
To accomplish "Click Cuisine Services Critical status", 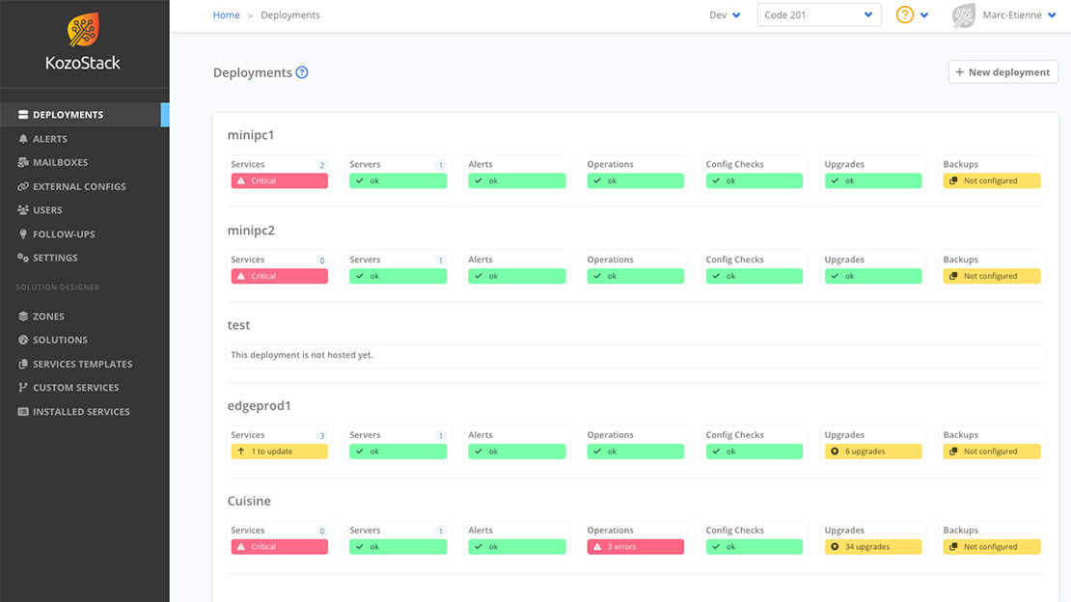I will click(280, 547).
